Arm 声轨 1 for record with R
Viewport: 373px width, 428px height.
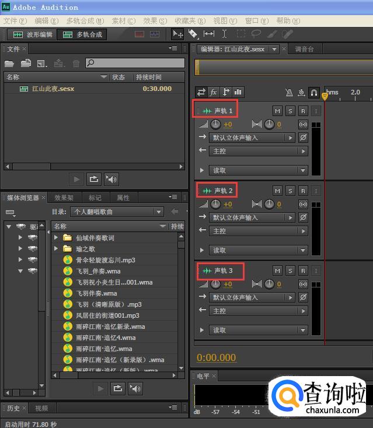(x=303, y=111)
